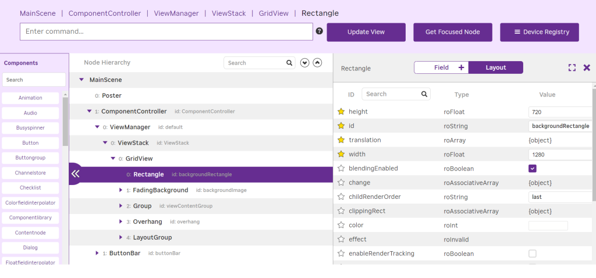Click the fields panel scrollbar
This screenshot has height=278, width=596.
(594, 145)
